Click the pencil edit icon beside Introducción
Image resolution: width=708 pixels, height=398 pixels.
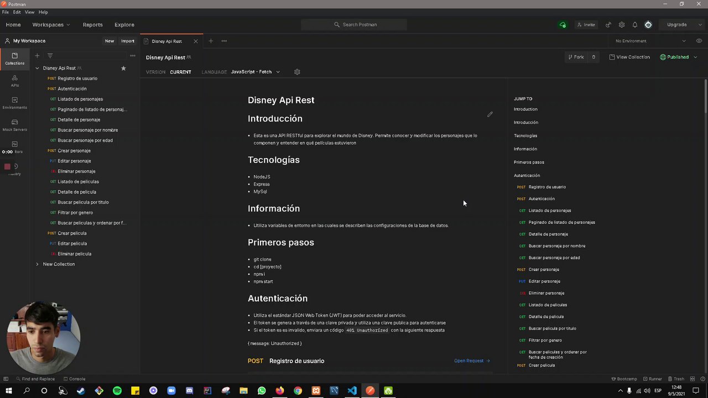click(490, 114)
